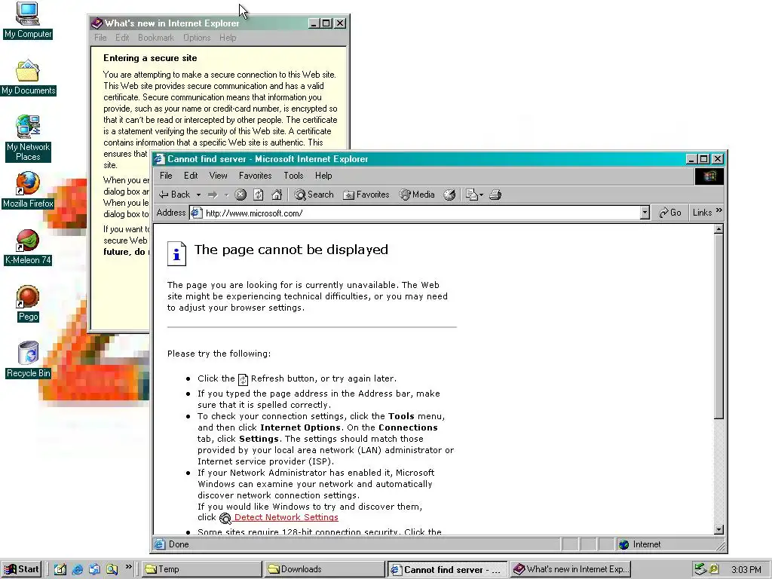Open the Search pane button
Viewport: 772px width, 579px height.
tap(314, 195)
